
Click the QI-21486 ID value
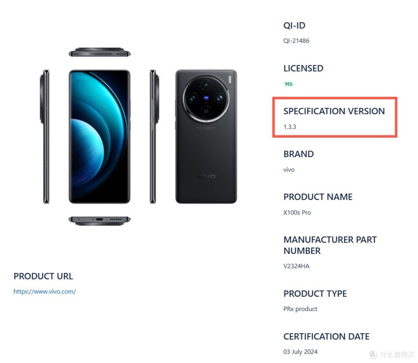coord(296,41)
